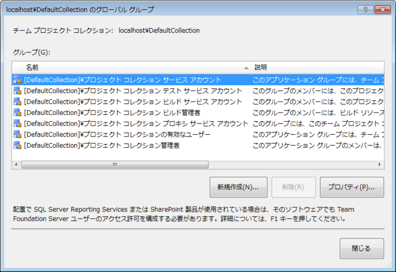Screen dimensions: 396x272
Task: Click group icon of ビルド サービス アカウント row
Action: [17, 101]
